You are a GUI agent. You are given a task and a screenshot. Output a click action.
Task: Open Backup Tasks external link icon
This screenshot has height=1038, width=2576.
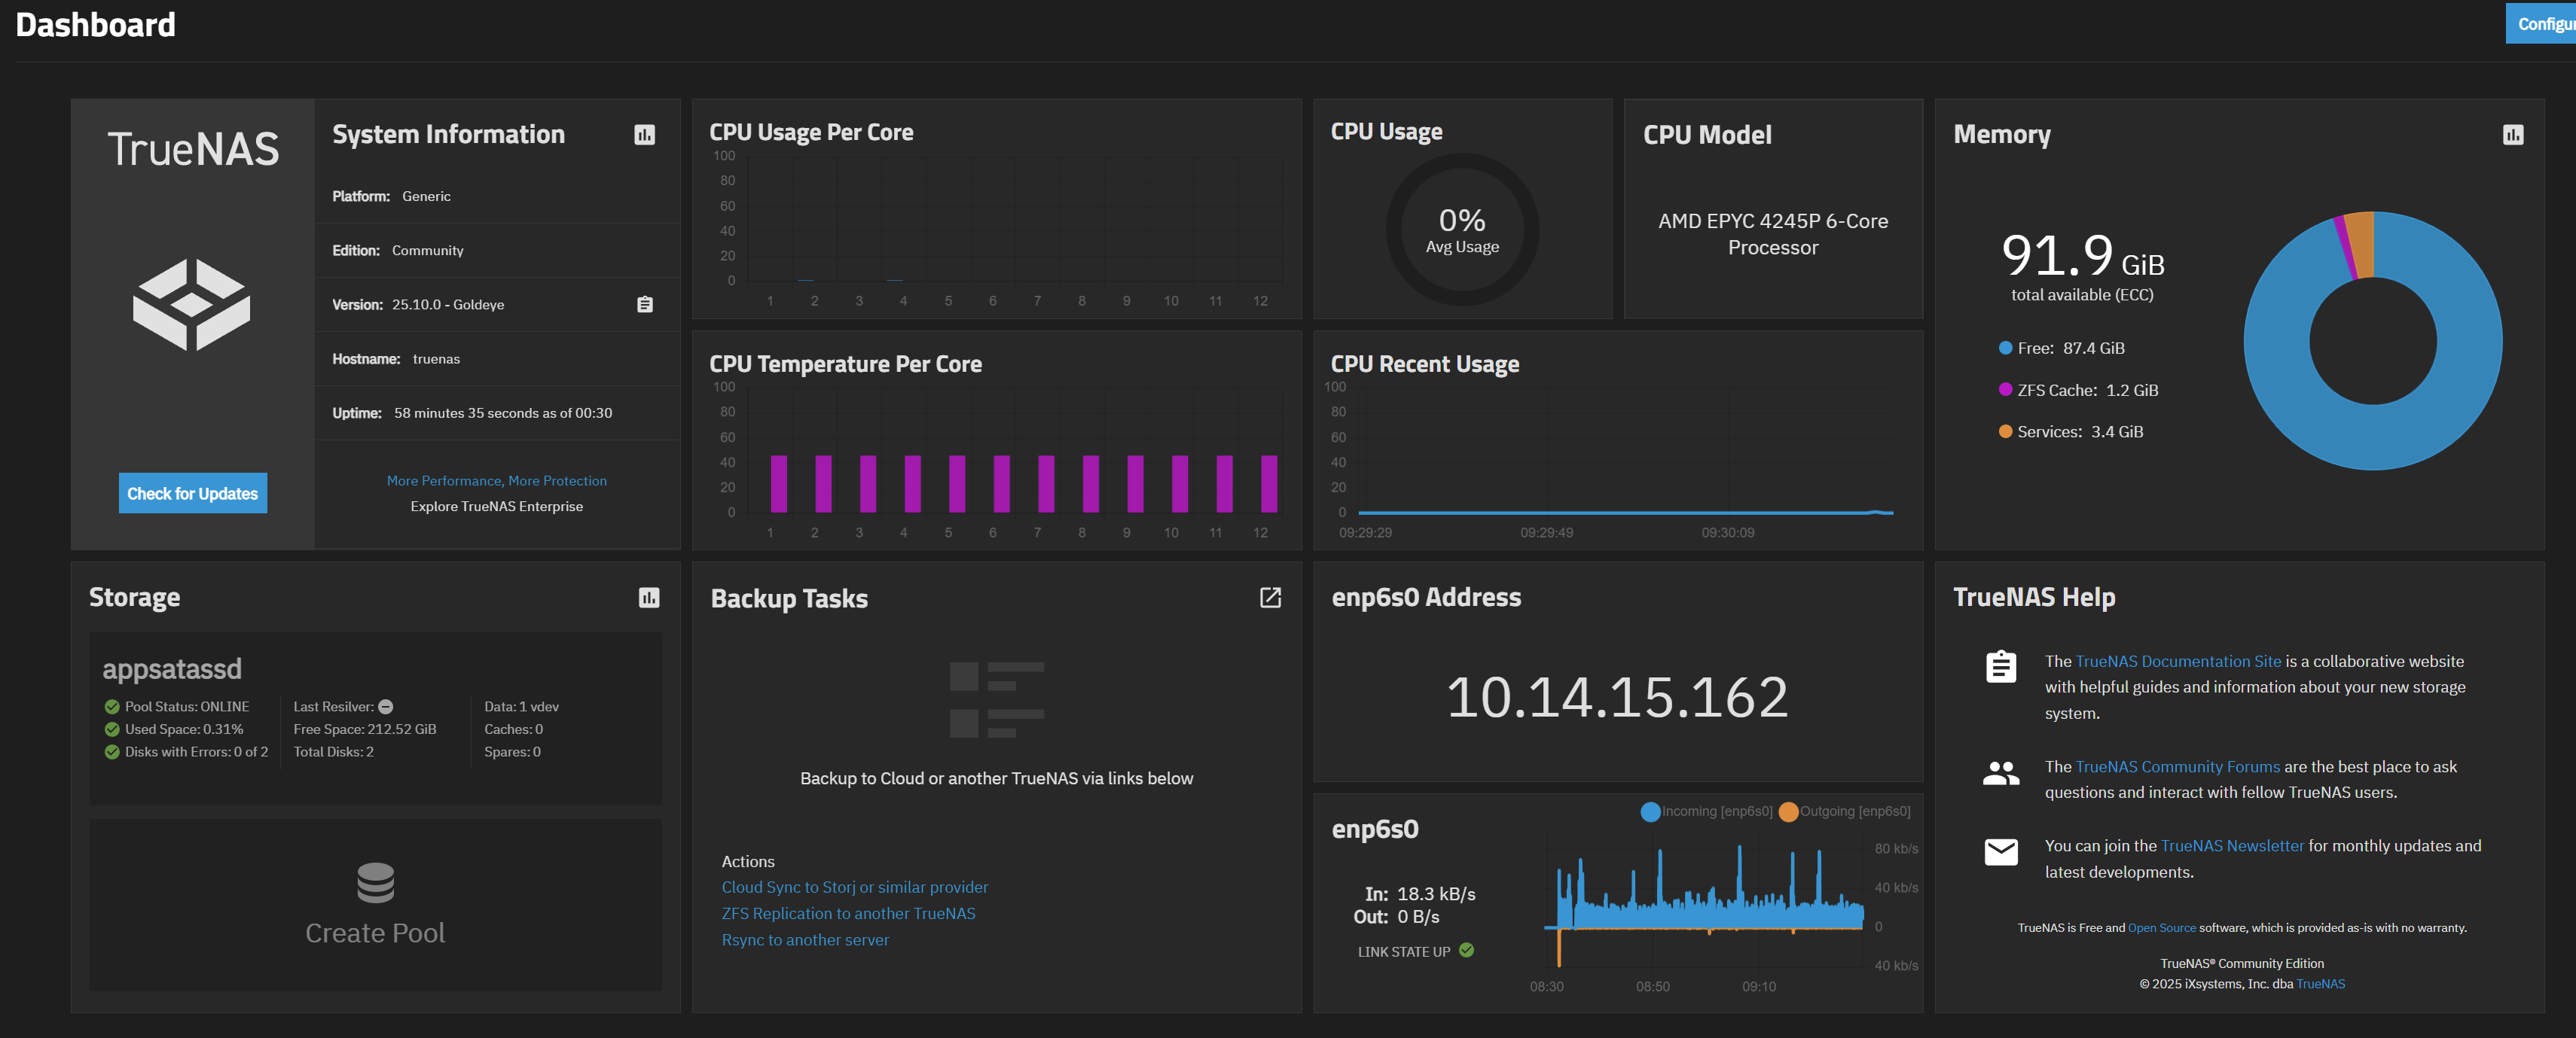[1269, 598]
